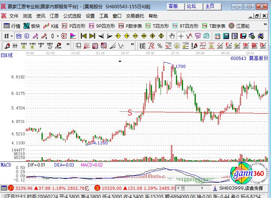Click the 论坛 forum button
This screenshot has height=198, width=271.
191,6
